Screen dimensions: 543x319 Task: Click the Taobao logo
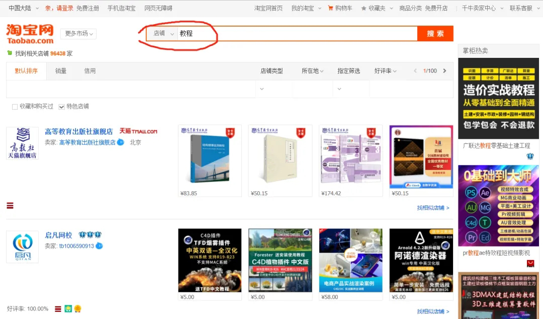point(30,34)
